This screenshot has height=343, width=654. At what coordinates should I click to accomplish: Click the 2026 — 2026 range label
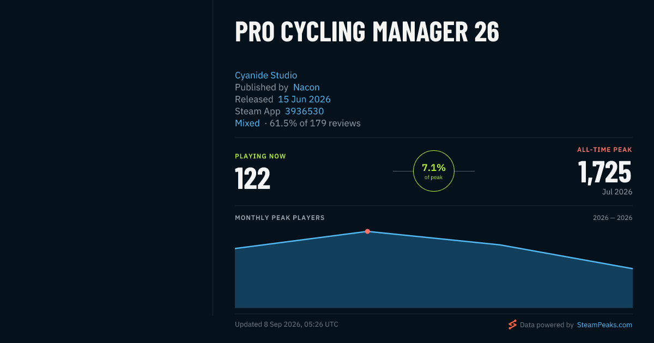click(x=613, y=218)
